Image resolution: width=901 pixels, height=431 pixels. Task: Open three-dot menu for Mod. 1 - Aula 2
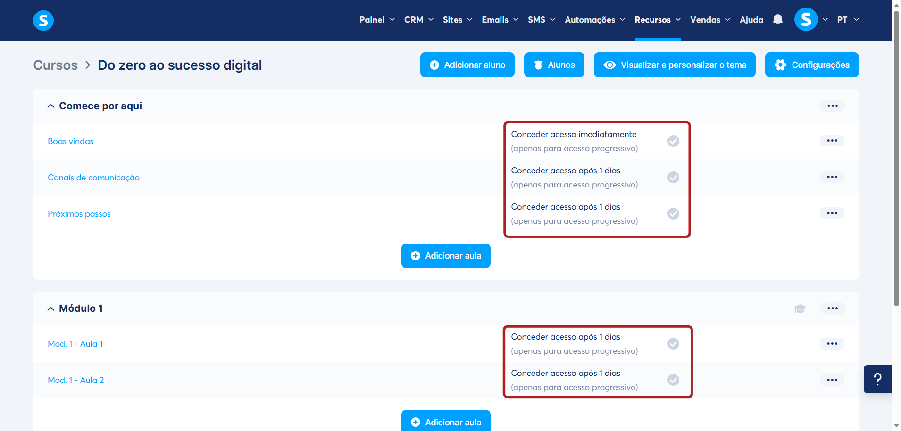832,380
